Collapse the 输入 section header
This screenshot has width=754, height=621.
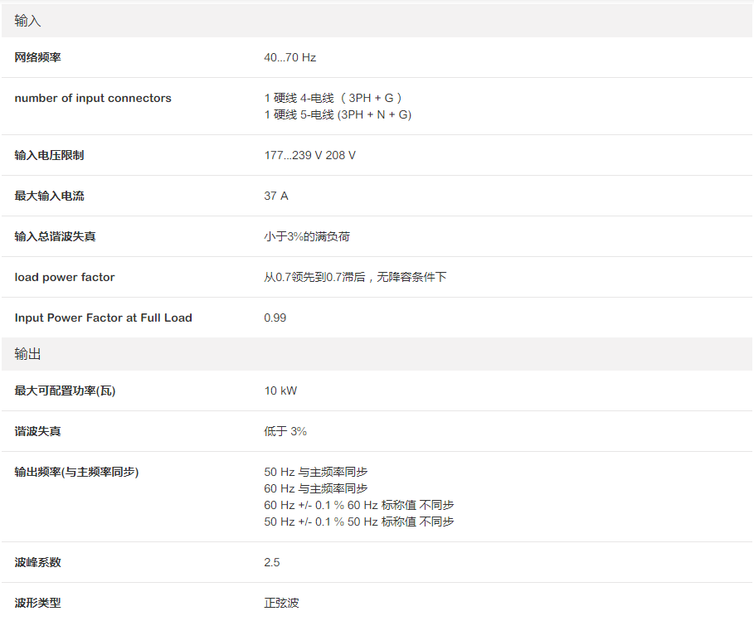(28, 21)
